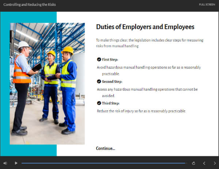This screenshot has width=219, height=169.
Task: Click the checkmark icon beside Second Step
Action: coord(99,81)
